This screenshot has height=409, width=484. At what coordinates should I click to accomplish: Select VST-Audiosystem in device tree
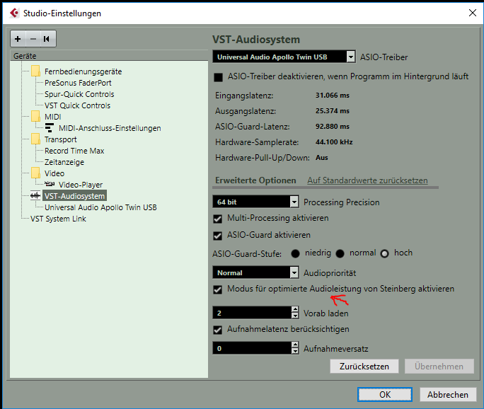pyautogui.click(x=74, y=196)
